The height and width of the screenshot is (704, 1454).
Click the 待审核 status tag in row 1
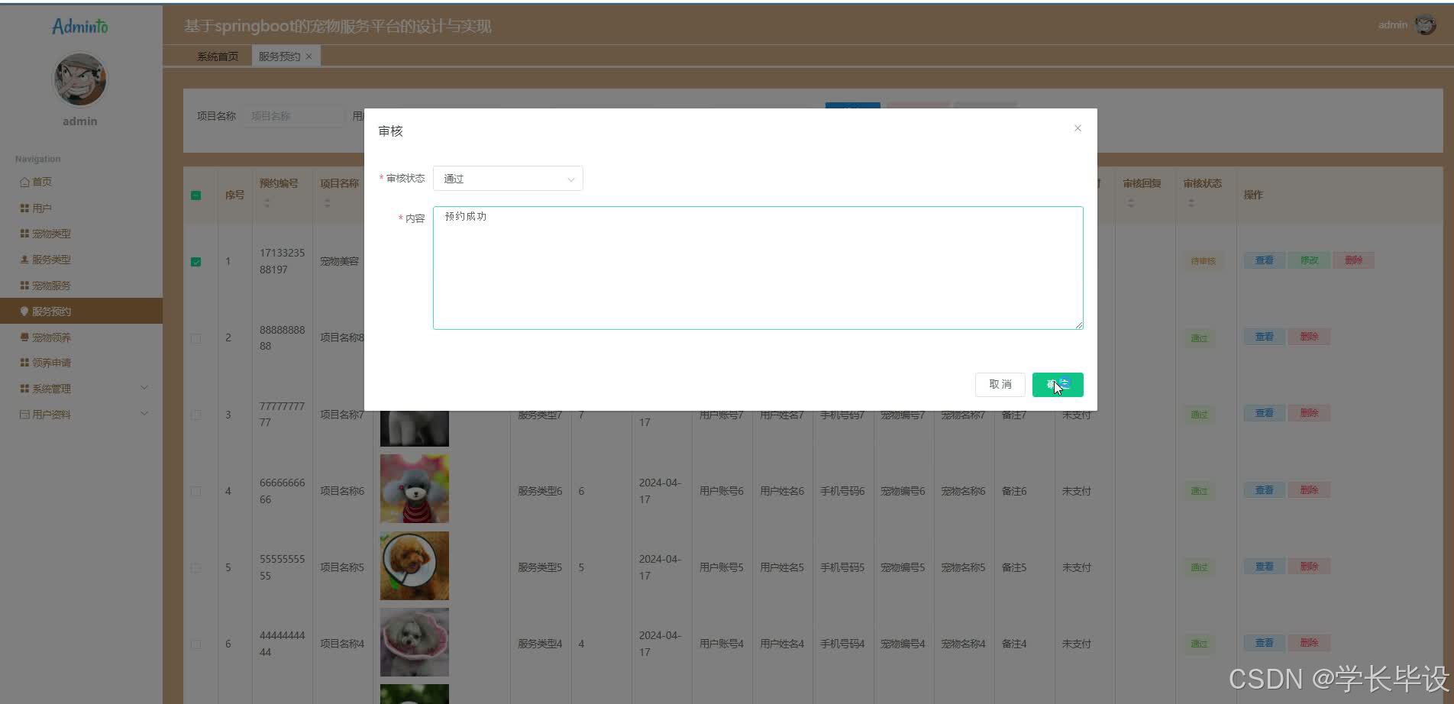tap(1203, 261)
